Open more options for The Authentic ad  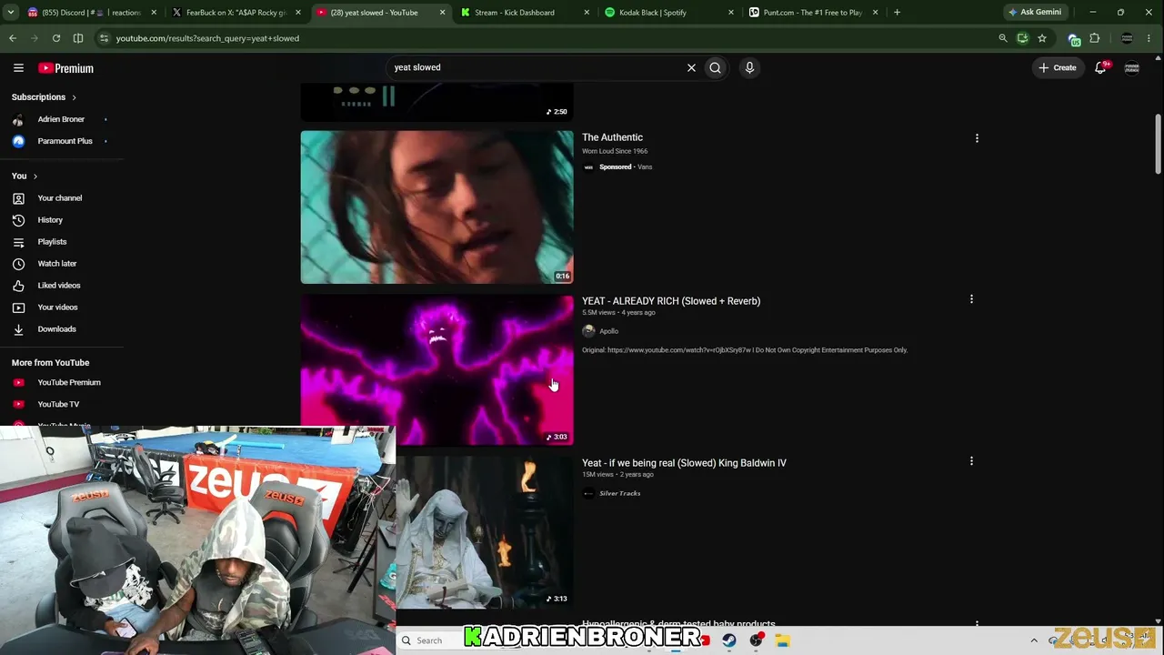point(977,138)
